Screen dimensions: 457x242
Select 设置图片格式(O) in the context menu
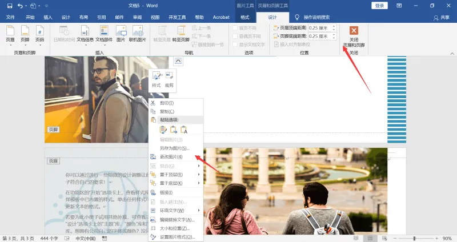point(176,237)
